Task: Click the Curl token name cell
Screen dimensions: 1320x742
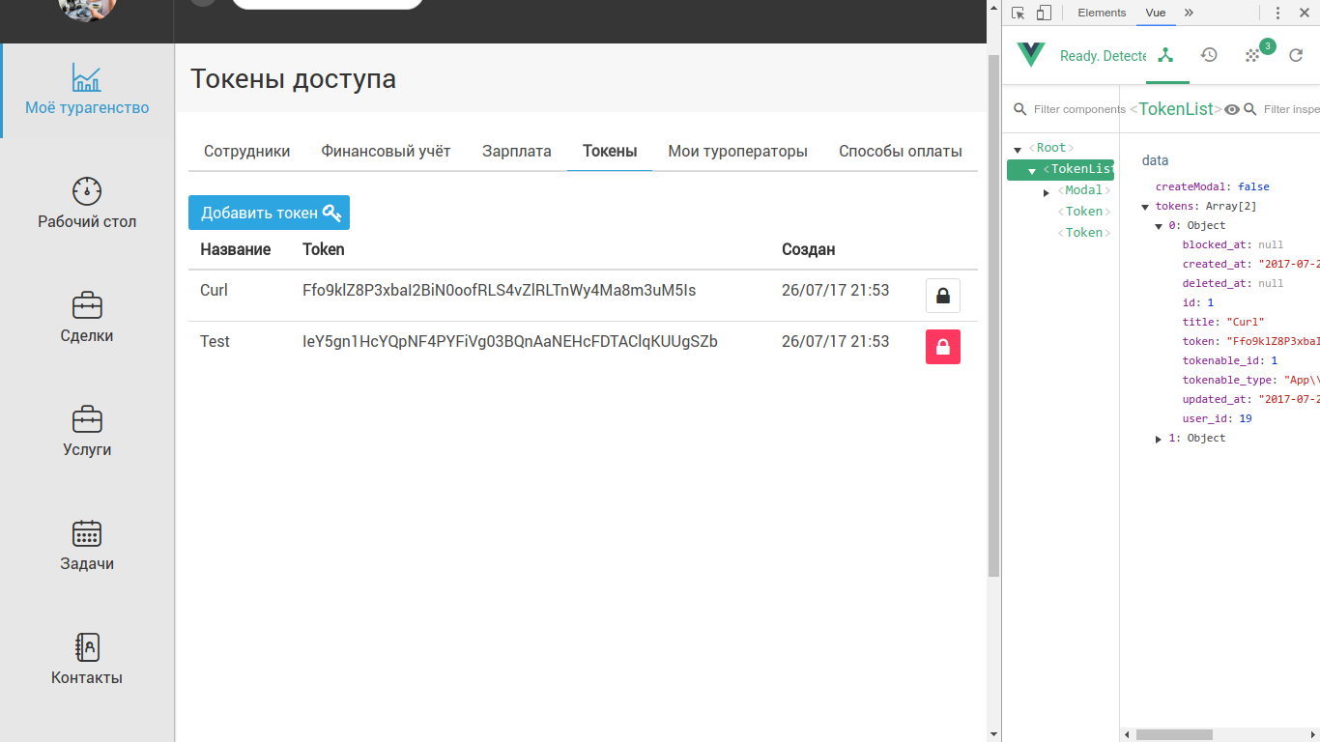Action: [214, 290]
